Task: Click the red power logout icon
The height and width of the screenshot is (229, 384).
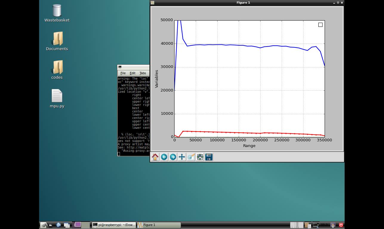Action: point(341,225)
